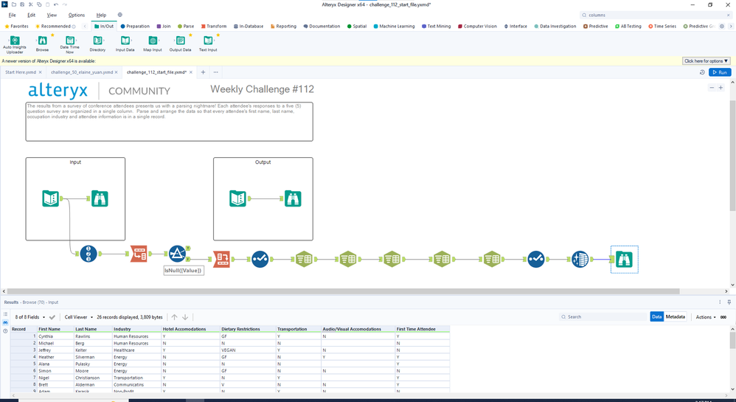Screen dimensions: 736x402
Task: Run the workflow
Action: 720,72
